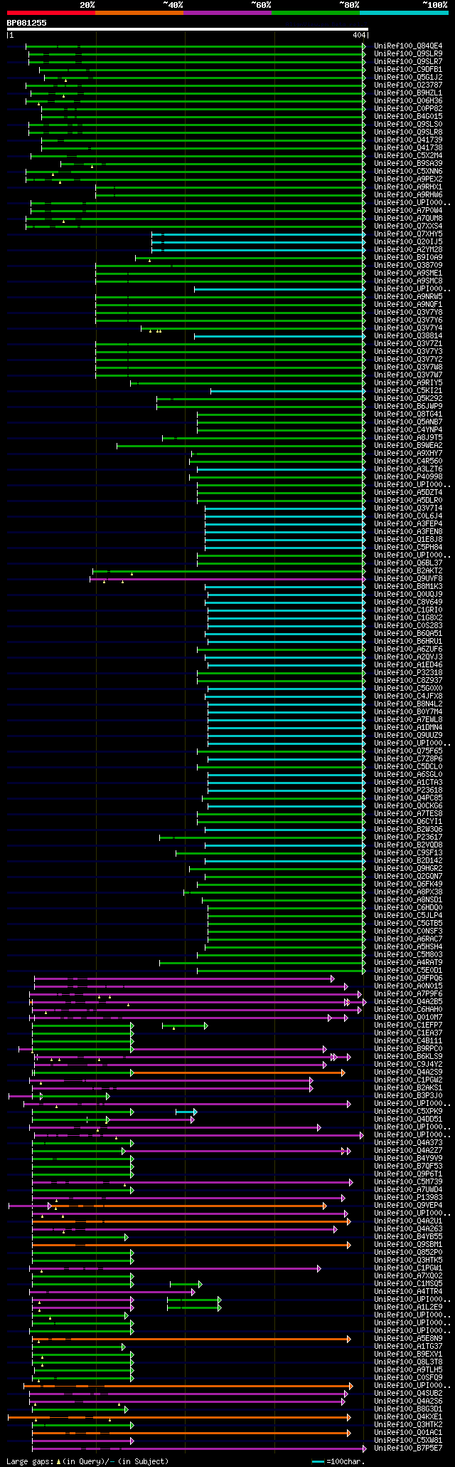Click the UniRef100_A7P0W4 label
The image size is (455, 1467).
pyautogui.click(x=408, y=211)
